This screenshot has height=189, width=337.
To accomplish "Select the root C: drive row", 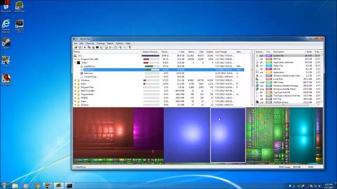I will pos(159,56).
